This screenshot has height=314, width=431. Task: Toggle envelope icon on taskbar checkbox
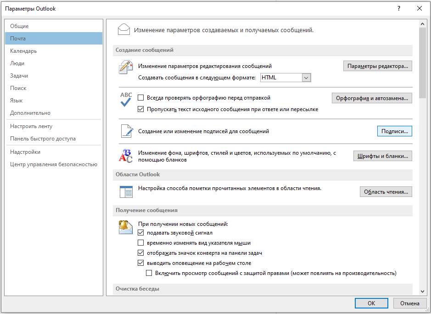(141, 252)
